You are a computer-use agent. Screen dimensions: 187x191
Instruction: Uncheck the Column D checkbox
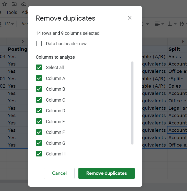39,110
